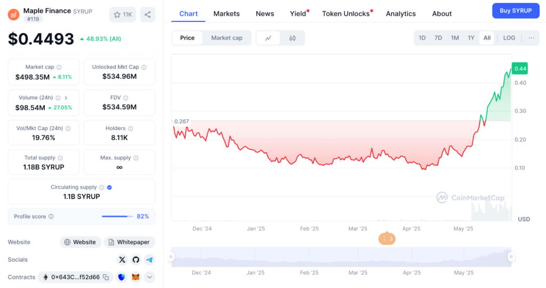Expand Volume (24h) details arrow

point(66,98)
